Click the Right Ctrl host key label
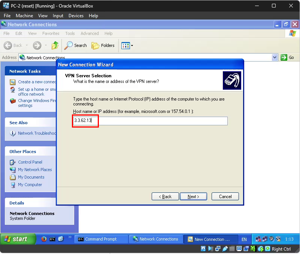The height and width of the screenshot is (254, 300). coord(281,249)
